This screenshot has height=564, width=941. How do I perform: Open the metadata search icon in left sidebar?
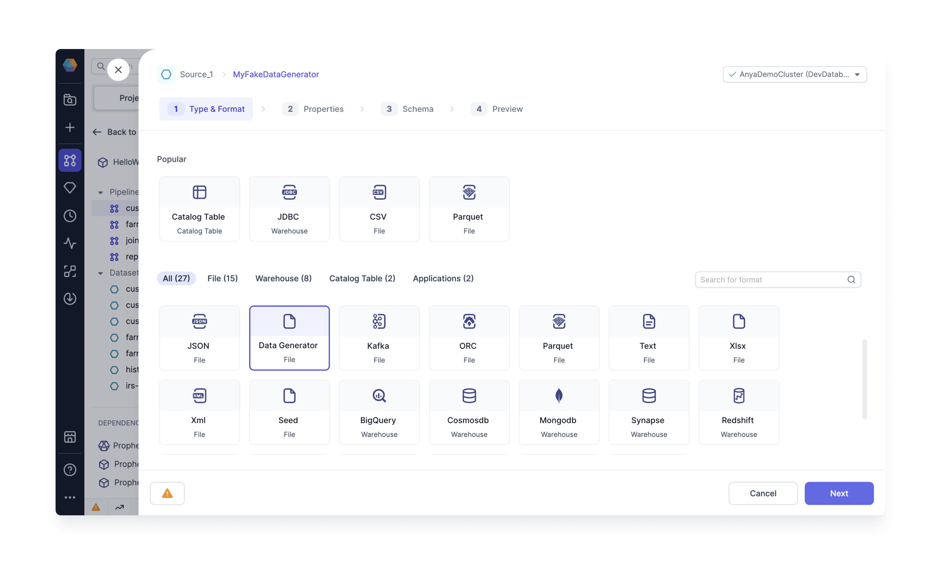[70, 100]
